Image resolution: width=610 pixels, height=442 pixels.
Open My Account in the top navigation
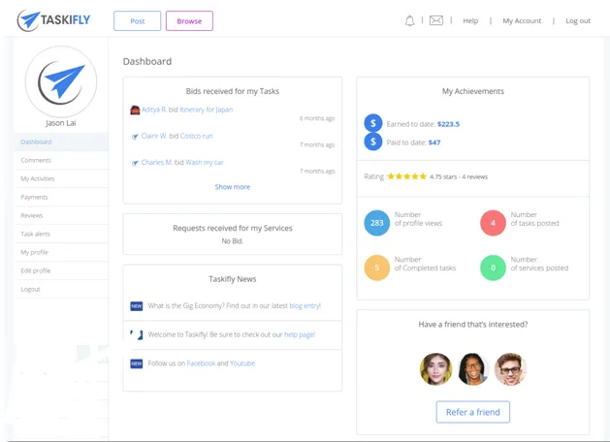522,20
